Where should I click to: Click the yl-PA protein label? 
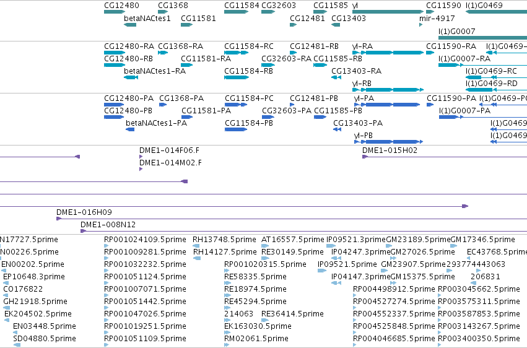(x=364, y=98)
